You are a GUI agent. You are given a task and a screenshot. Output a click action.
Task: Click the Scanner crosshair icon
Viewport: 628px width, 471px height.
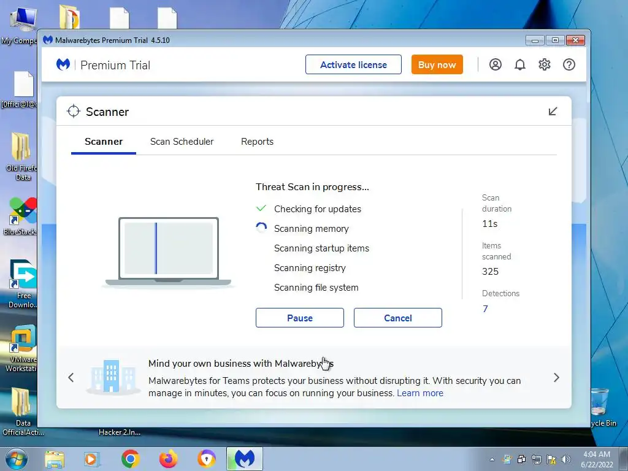pos(74,112)
